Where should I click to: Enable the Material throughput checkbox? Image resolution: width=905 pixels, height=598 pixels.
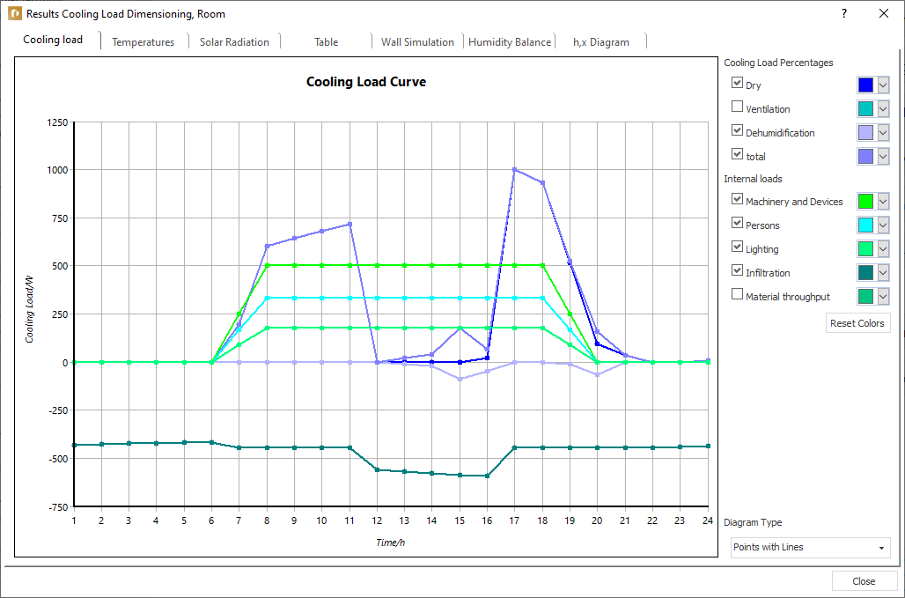coord(737,294)
